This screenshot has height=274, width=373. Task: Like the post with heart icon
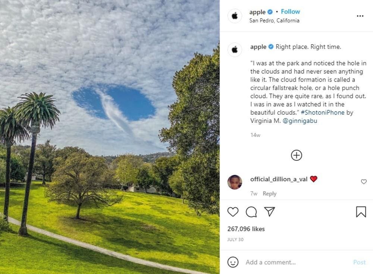tap(233, 212)
